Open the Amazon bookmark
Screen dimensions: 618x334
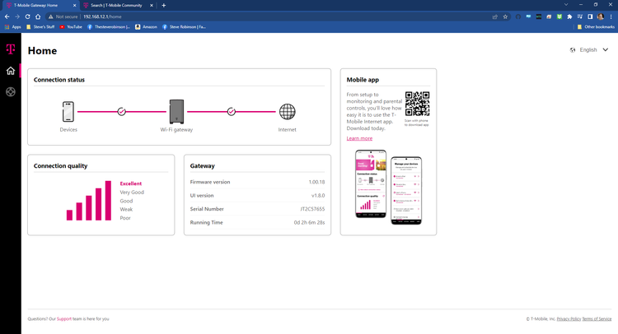146,27
